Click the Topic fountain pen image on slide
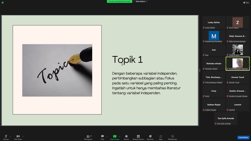 [57, 70]
